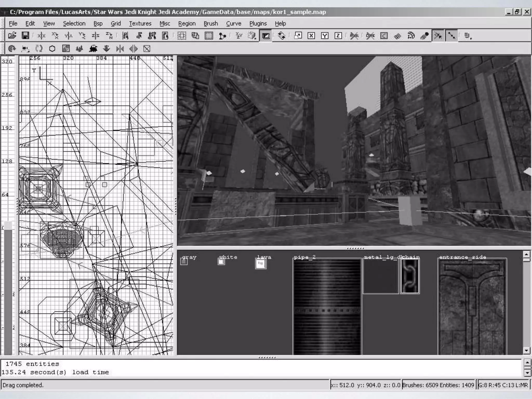Toggle the Scale X axis lock button
532x399 pixels.
tap(311, 36)
